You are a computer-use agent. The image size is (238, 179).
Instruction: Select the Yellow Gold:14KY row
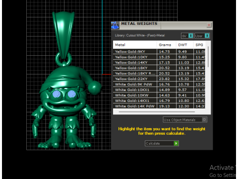[159, 62]
